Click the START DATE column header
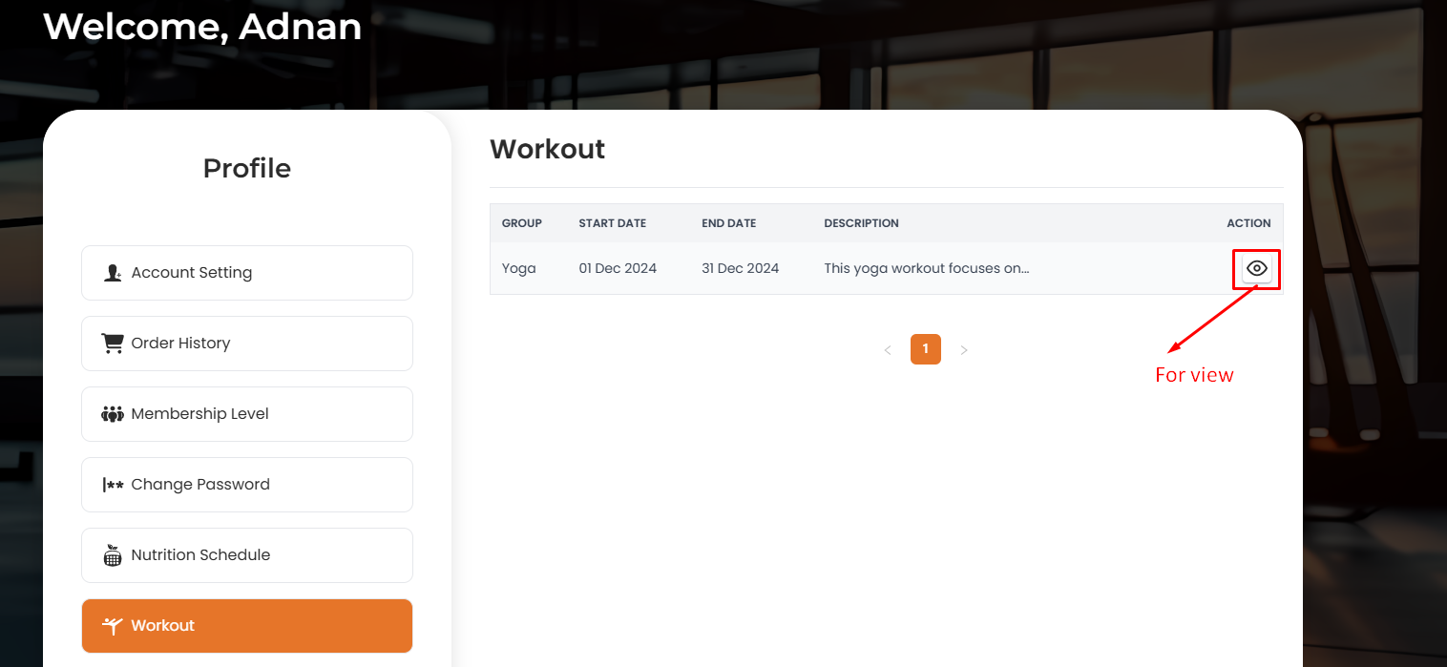1447x667 pixels. pos(612,223)
